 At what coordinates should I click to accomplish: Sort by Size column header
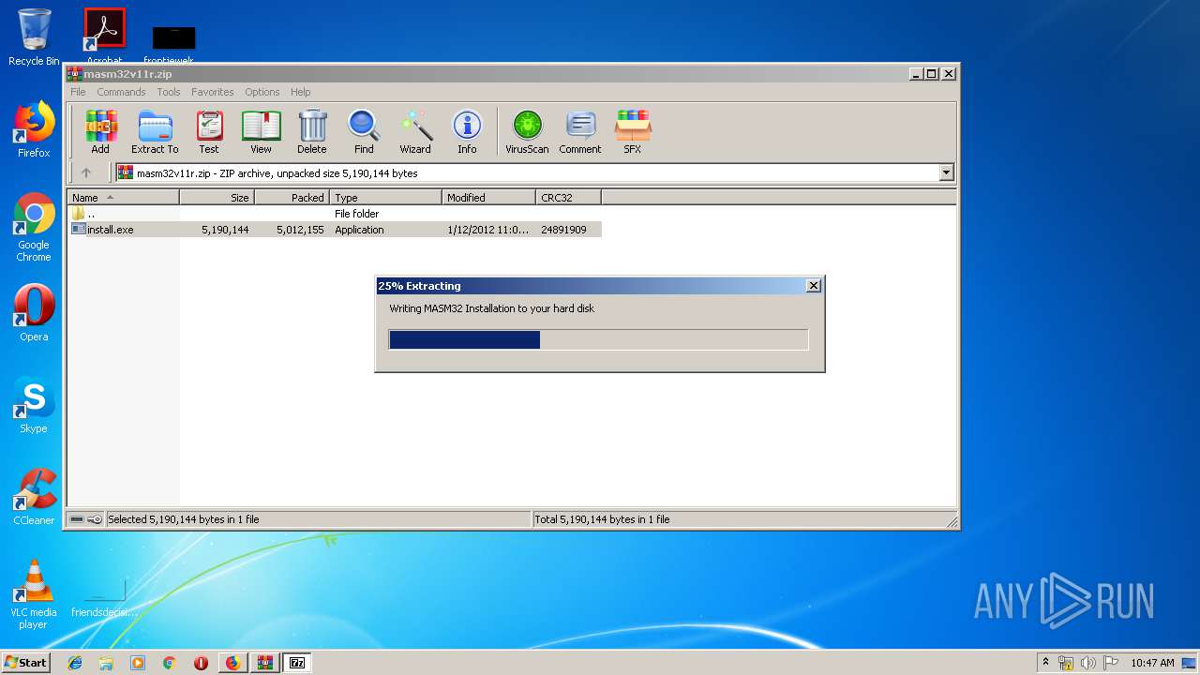217,198
